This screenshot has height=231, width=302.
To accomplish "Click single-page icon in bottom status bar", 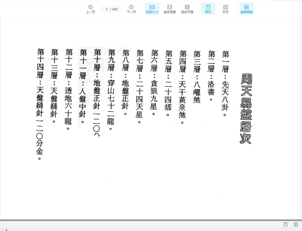I will pyautogui.click(x=286, y=224).
